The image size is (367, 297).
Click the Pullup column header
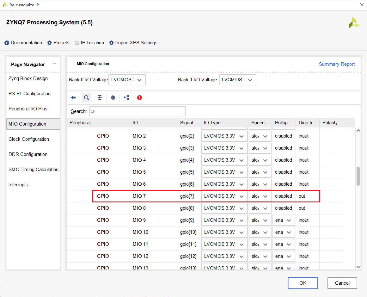(x=284, y=123)
